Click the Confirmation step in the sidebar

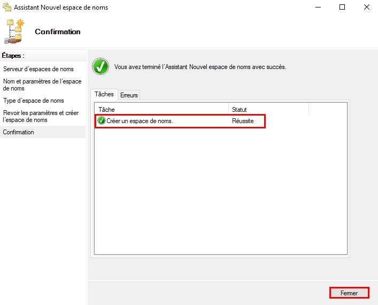click(19, 132)
